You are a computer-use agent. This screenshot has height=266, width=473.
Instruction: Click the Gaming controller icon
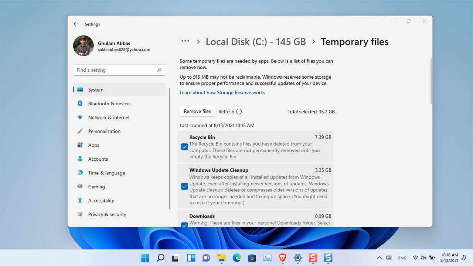click(x=80, y=187)
